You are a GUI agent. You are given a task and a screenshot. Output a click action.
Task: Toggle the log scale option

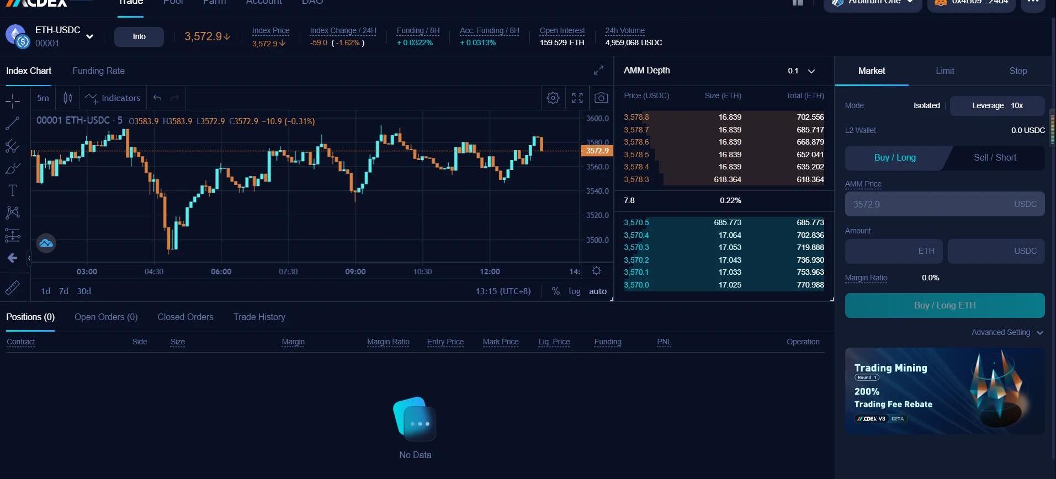pyautogui.click(x=574, y=291)
